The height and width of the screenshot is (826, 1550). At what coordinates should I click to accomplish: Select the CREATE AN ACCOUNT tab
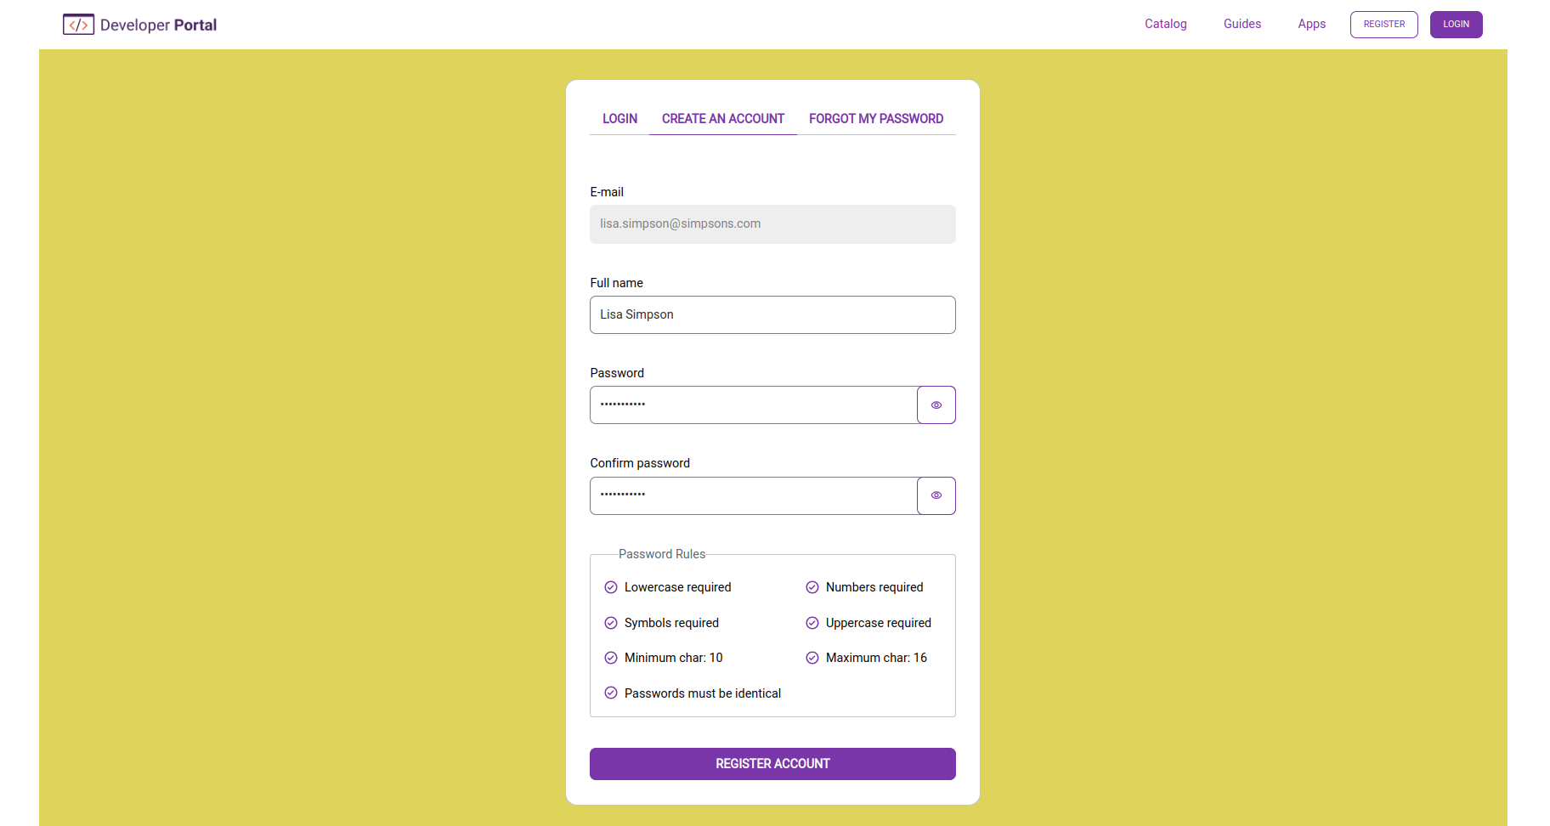click(722, 119)
